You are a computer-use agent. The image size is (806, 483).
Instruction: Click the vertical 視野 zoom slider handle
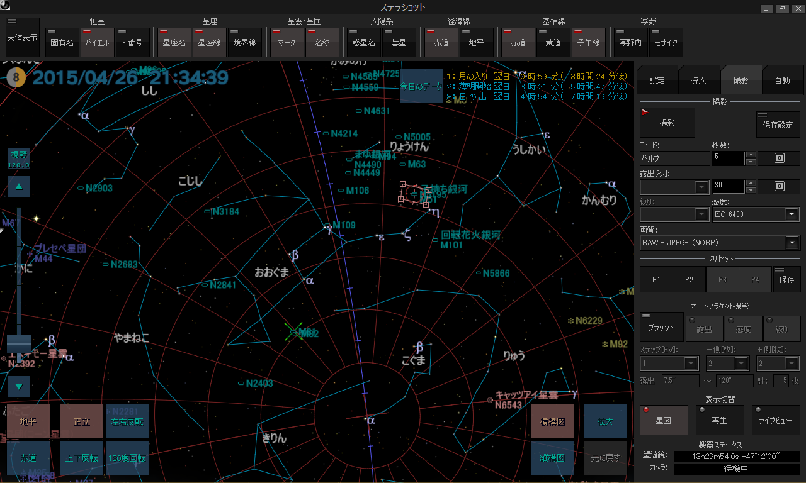pyautogui.click(x=18, y=344)
